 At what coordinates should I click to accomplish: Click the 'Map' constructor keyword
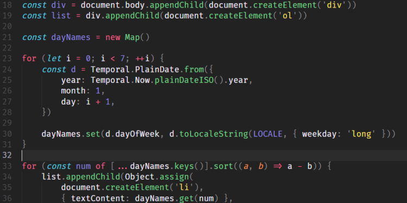pos(132,37)
